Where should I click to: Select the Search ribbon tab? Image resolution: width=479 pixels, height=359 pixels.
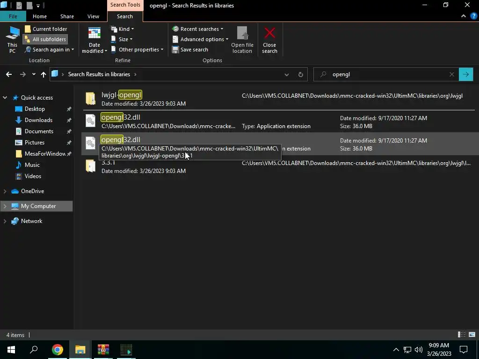(x=124, y=16)
